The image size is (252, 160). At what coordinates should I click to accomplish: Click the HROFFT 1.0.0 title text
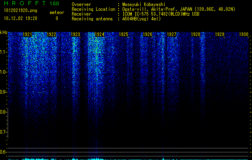click(x=32, y=3)
